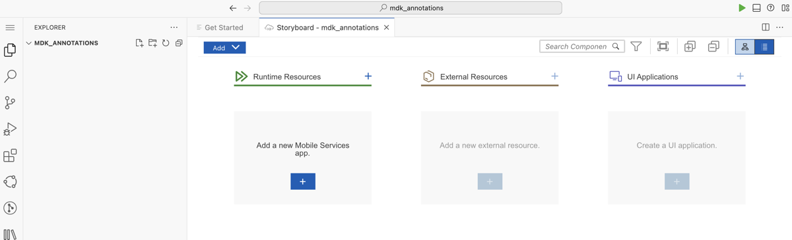Viewport: 792px width, 240px height.
Task: Open the storyboard filter funnel icon
Action: (x=636, y=47)
